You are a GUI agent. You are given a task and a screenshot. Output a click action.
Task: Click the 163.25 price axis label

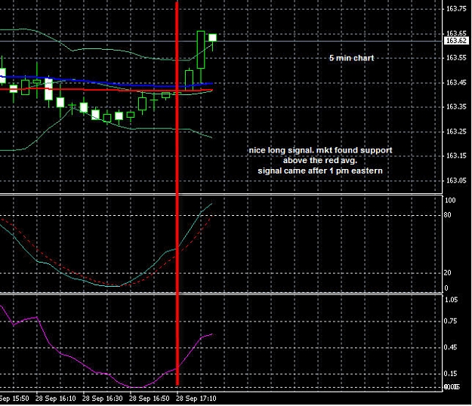(456, 131)
